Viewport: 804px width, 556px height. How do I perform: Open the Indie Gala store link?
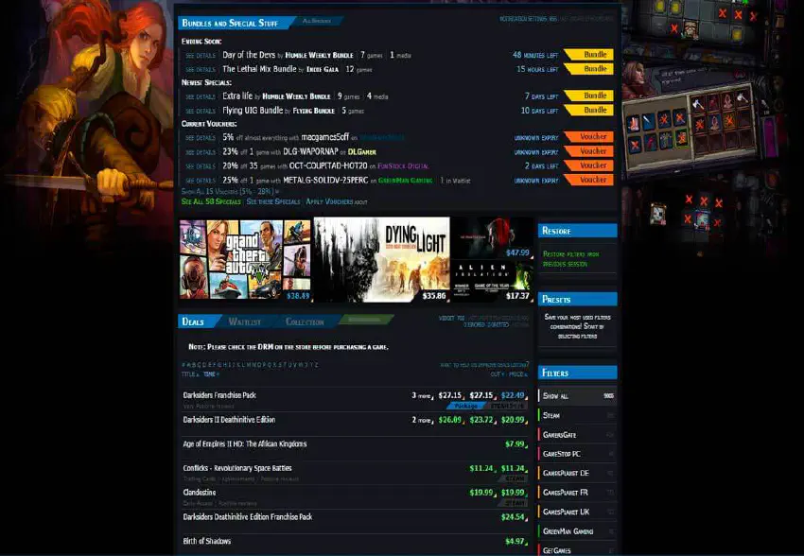[x=323, y=70]
